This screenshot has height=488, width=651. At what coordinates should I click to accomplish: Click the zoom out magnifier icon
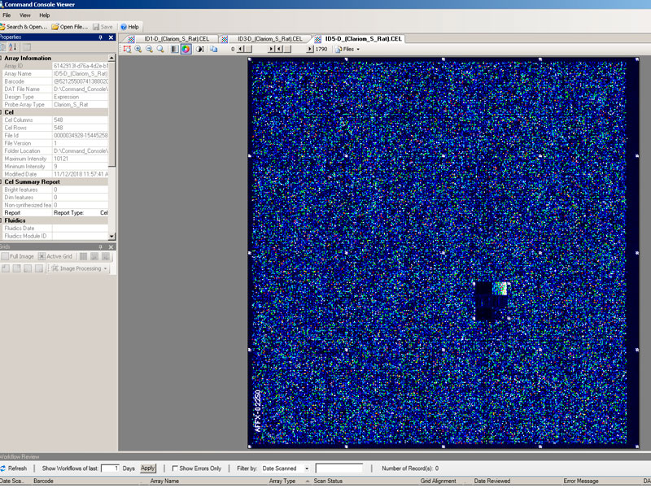[x=149, y=49]
